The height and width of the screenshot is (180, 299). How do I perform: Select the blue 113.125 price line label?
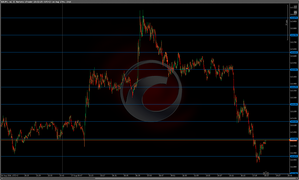pos(294,122)
